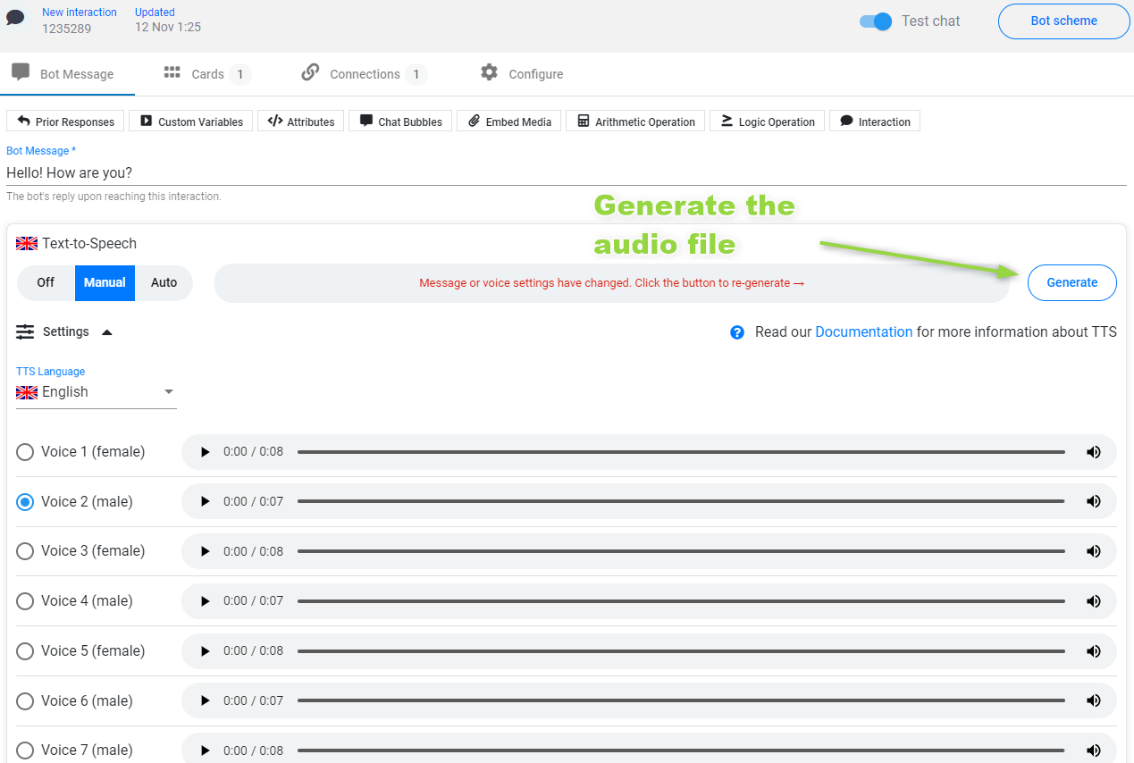The image size is (1134, 763).
Task: Mute the Voice 1 (female) player volume
Action: (x=1093, y=452)
